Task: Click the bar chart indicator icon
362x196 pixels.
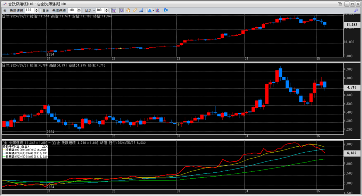Action: coord(149,11)
